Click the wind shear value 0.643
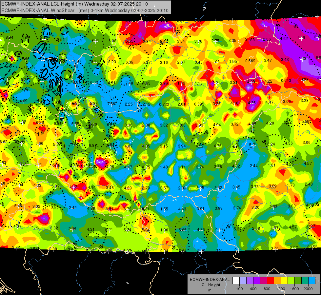321x295 pixels. pos(286,80)
